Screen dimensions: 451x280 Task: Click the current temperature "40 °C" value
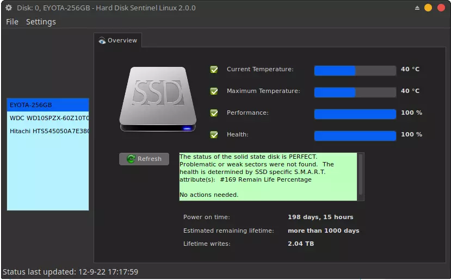pos(410,69)
